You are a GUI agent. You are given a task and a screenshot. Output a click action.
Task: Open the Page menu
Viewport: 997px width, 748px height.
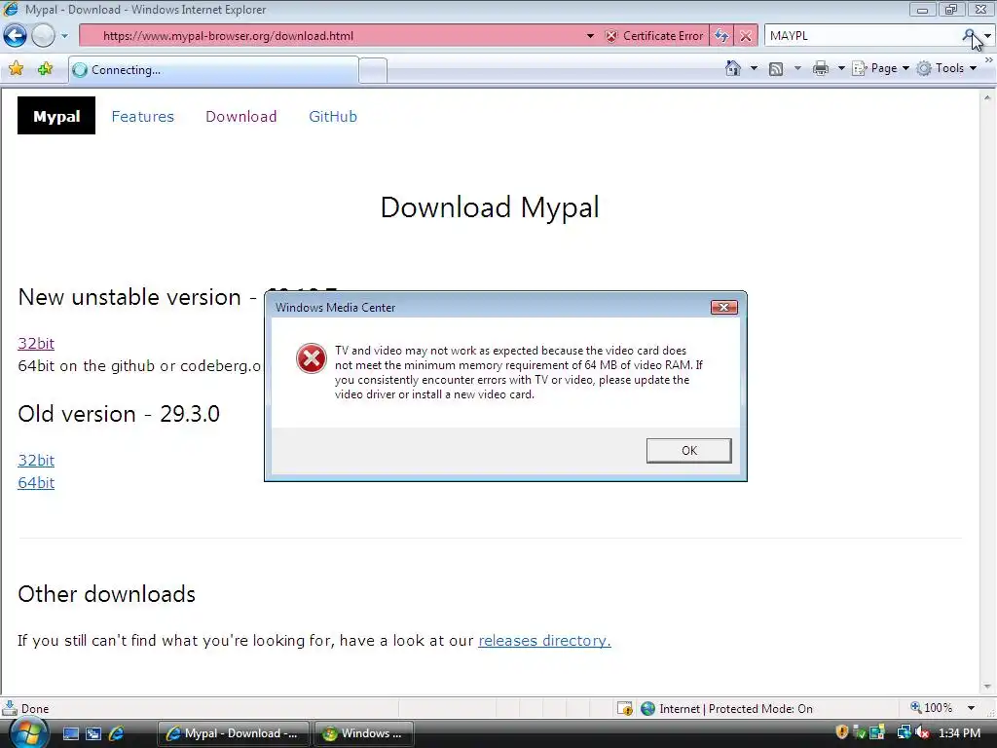coord(880,68)
